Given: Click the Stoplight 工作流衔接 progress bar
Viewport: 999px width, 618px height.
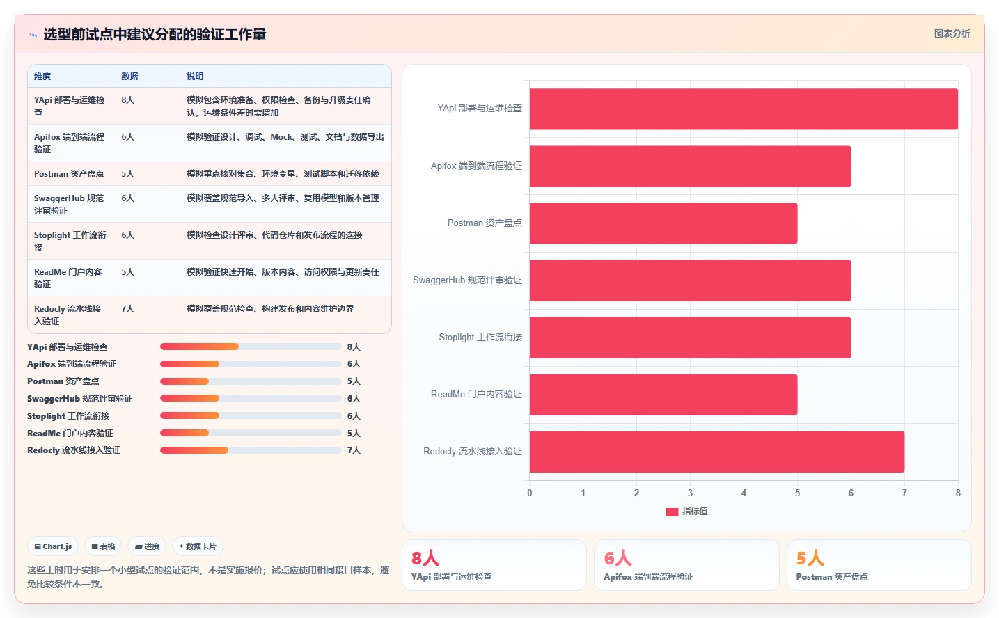Looking at the screenshot, I should 251,415.
